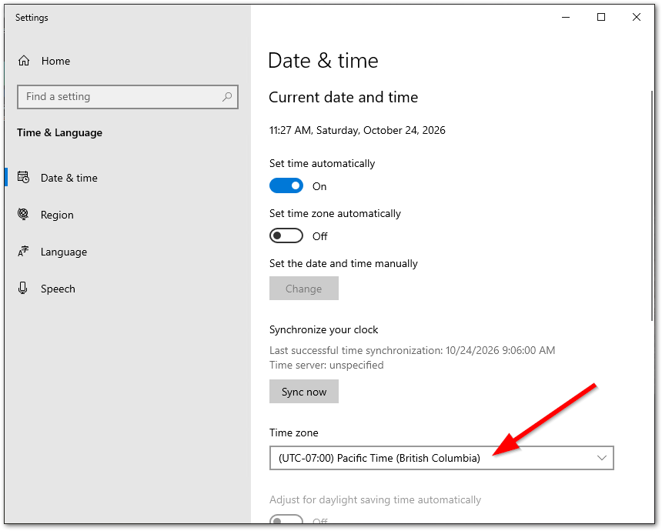
Task: Click in the Find a setting box
Action: click(x=128, y=97)
